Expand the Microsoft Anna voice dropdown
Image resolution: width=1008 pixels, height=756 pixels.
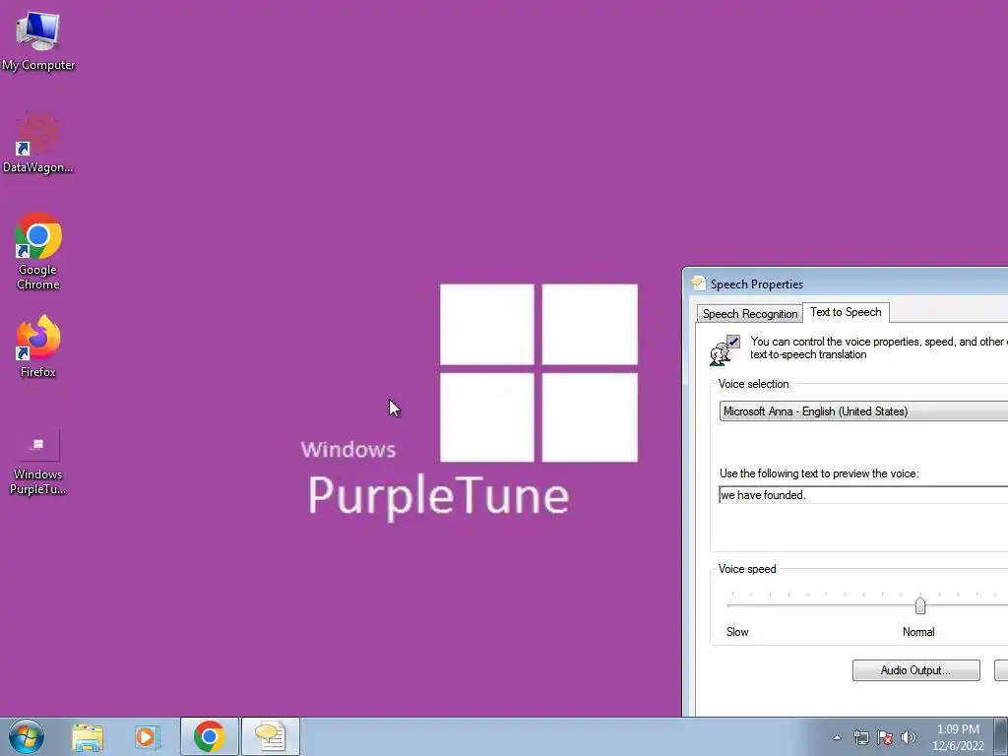(x=863, y=411)
